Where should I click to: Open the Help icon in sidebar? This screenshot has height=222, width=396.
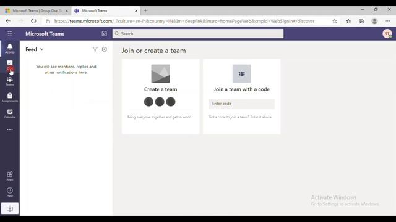tap(10, 192)
